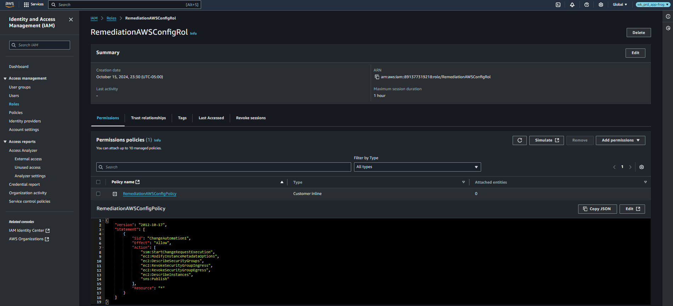Open Access Analyzer in sidebar

tap(23, 151)
